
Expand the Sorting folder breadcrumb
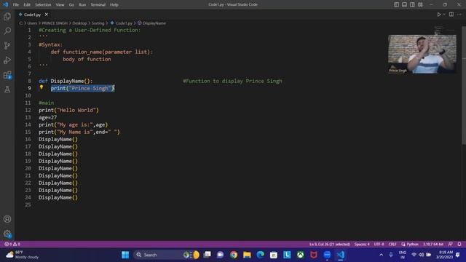(98, 23)
